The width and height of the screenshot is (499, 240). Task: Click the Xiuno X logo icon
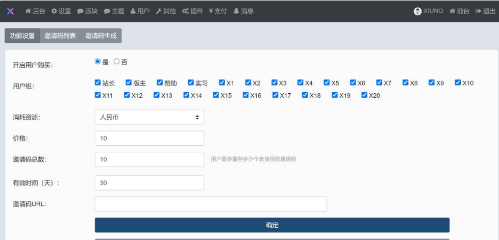(11, 11)
